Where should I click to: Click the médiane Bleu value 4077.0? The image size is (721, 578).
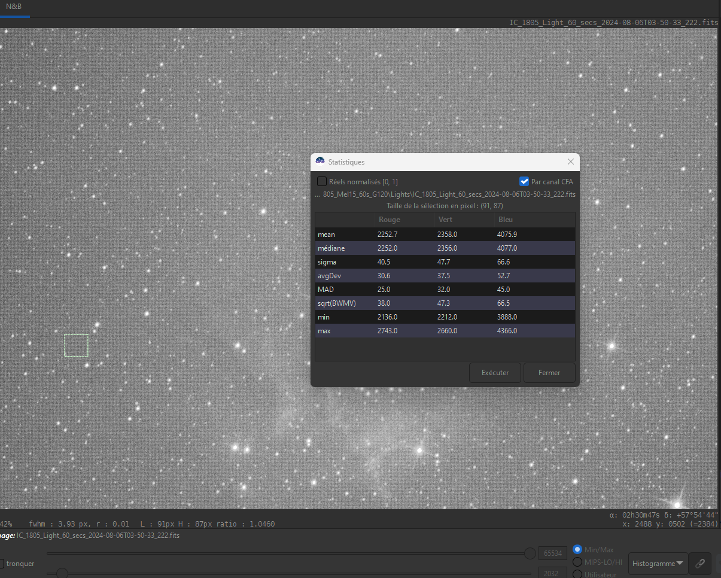click(507, 248)
